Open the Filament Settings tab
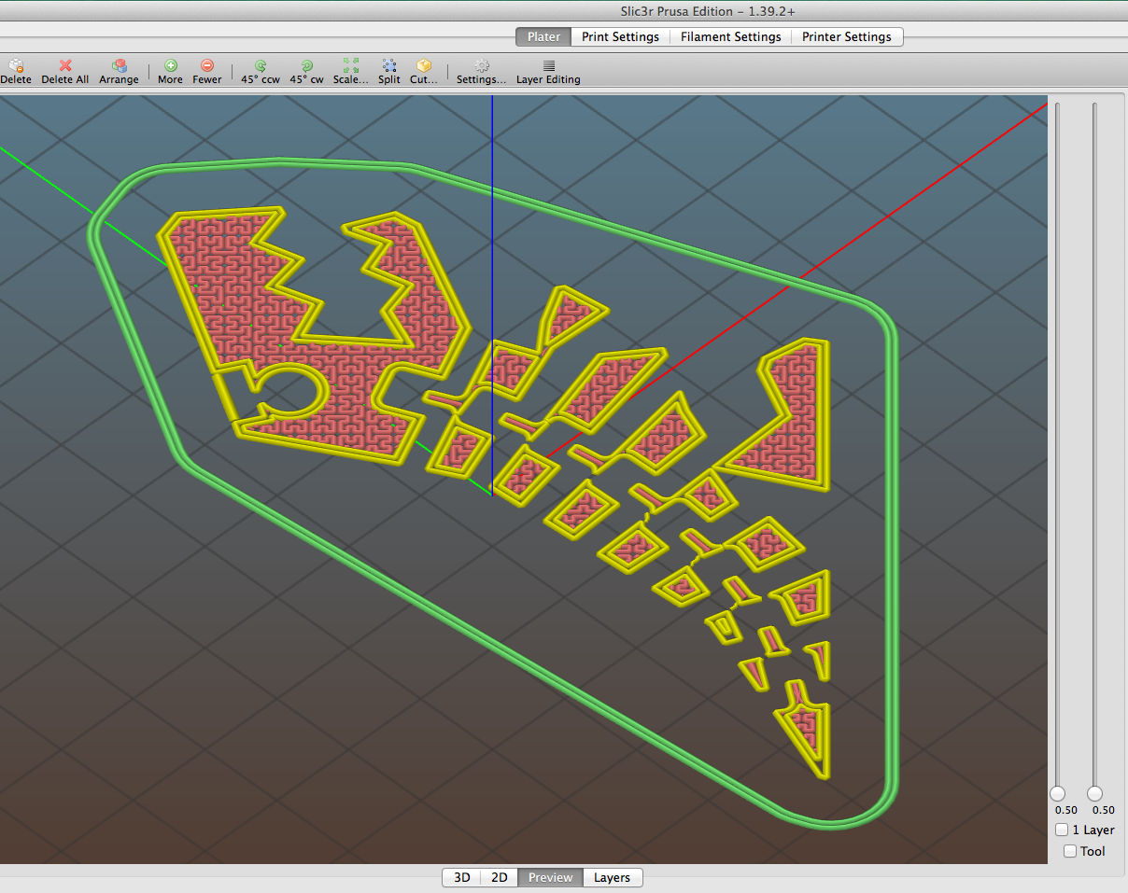 click(730, 36)
